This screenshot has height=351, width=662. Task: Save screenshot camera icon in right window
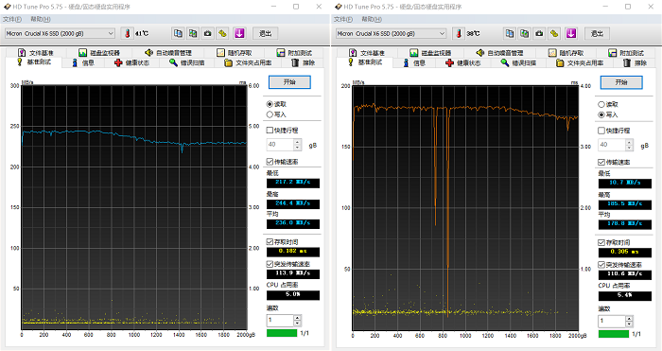click(540, 33)
